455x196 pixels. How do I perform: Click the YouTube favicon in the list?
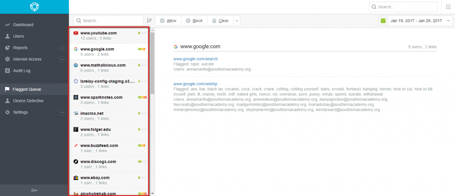tap(76, 33)
